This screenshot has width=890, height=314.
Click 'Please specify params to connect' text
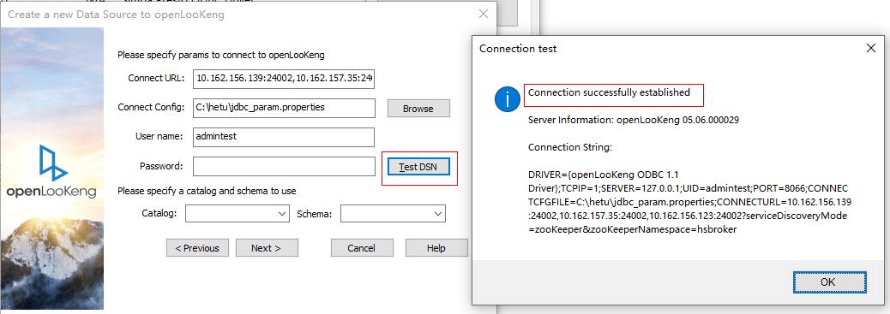[x=221, y=55]
